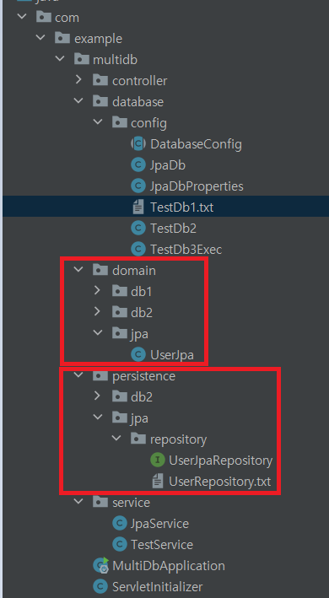Select the example package label
329x598 pixels.
[x=99, y=39]
